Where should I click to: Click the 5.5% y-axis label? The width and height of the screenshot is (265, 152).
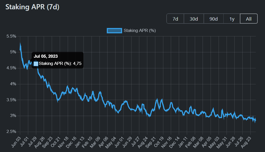point(11,36)
